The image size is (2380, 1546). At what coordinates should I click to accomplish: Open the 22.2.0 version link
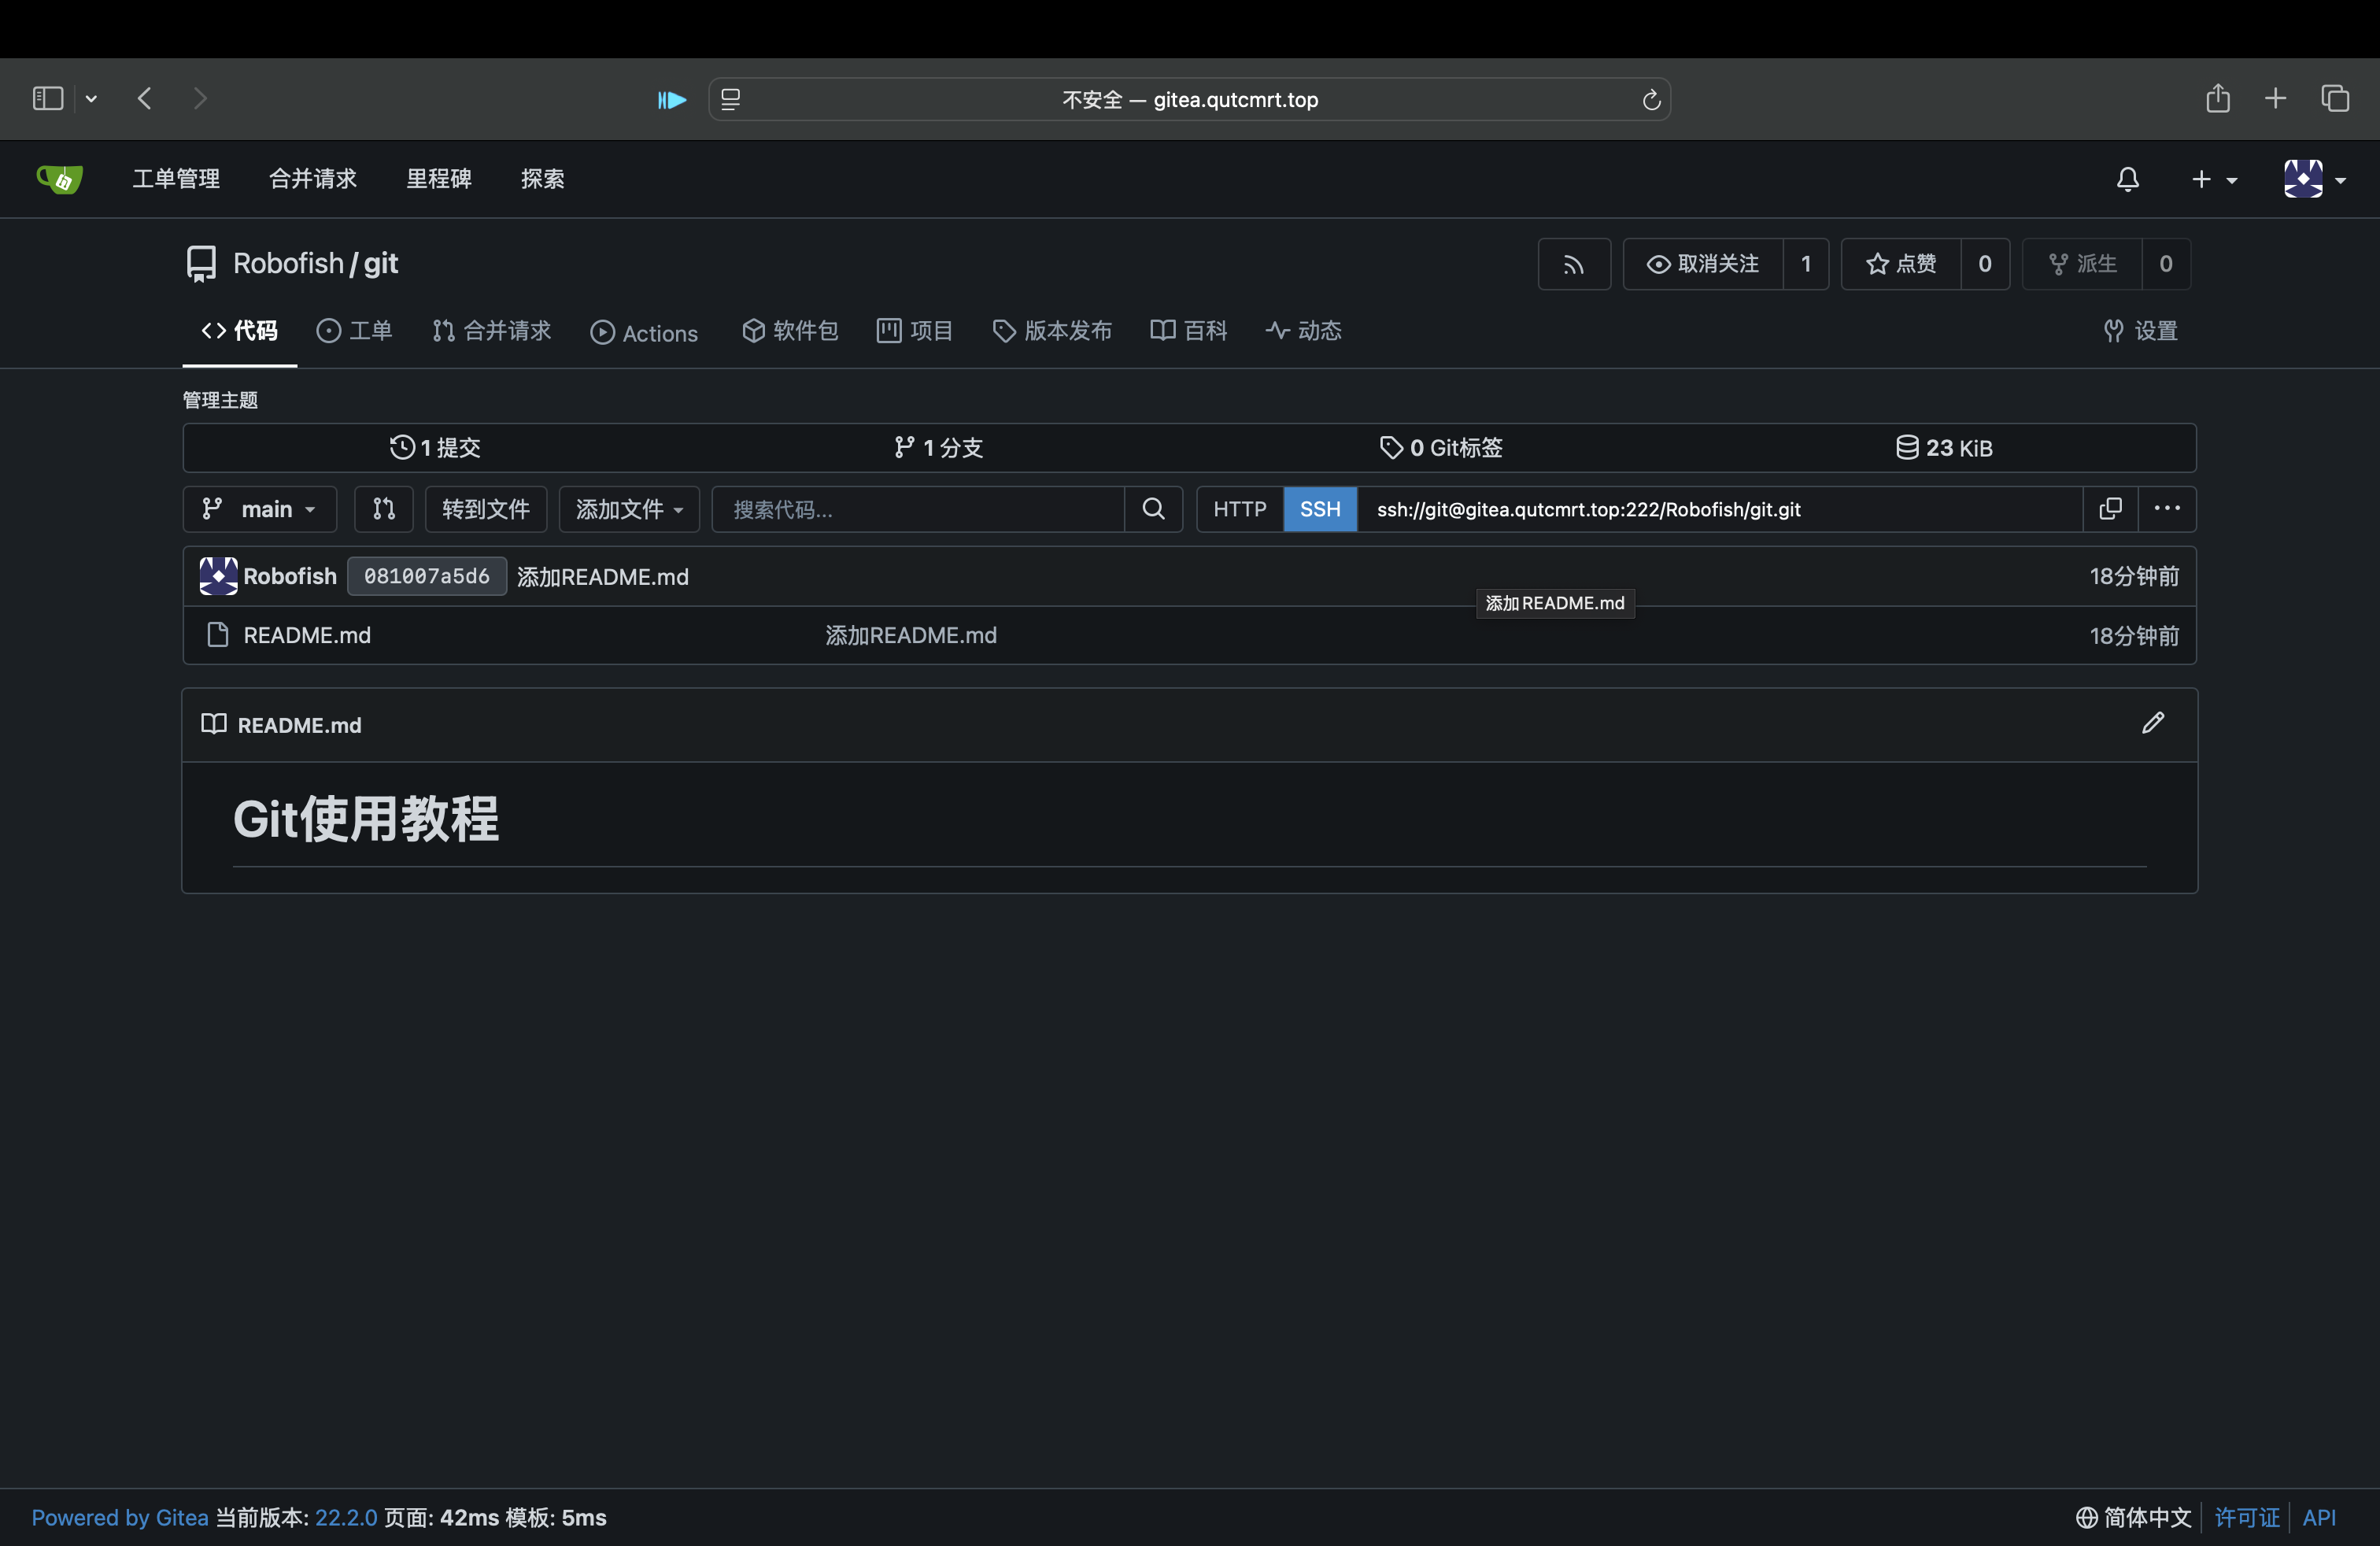tap(346, 1518)
